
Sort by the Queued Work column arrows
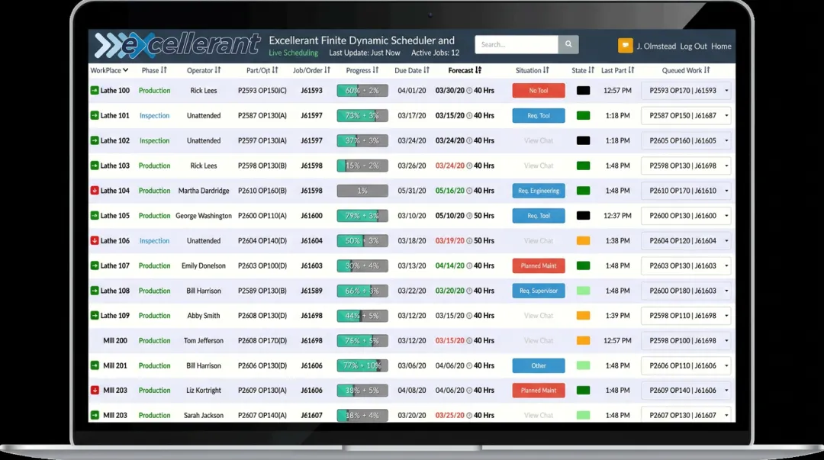coord(707,70)
